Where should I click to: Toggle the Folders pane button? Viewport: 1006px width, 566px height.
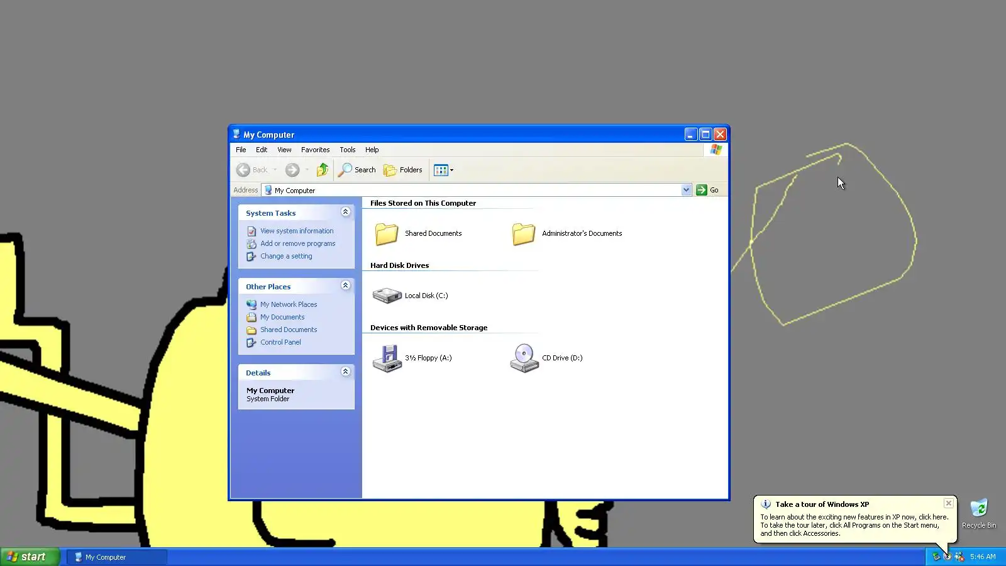click(403, 170)
